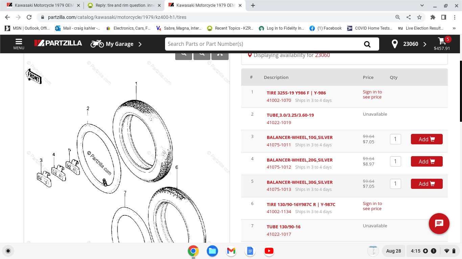Switch to the 'Reply: tire and rim question' tab
462x259 pixels.
tap(123, 5)
